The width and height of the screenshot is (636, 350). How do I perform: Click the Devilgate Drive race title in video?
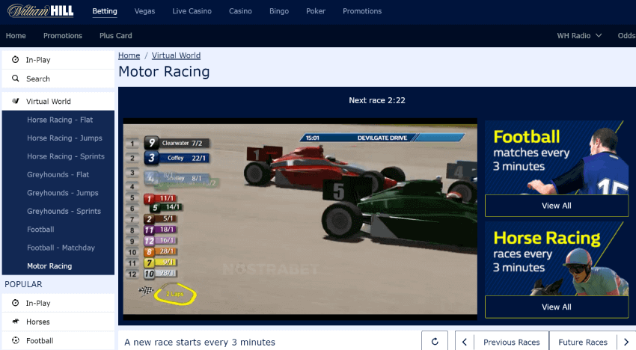pyautogui.click(x=382, y=138)
